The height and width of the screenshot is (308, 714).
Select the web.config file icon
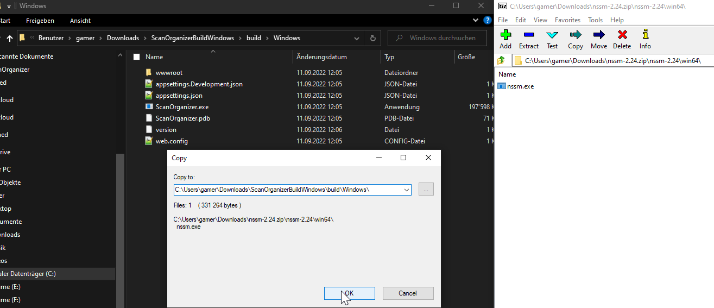pyautogui.click(x=149, y=141)
